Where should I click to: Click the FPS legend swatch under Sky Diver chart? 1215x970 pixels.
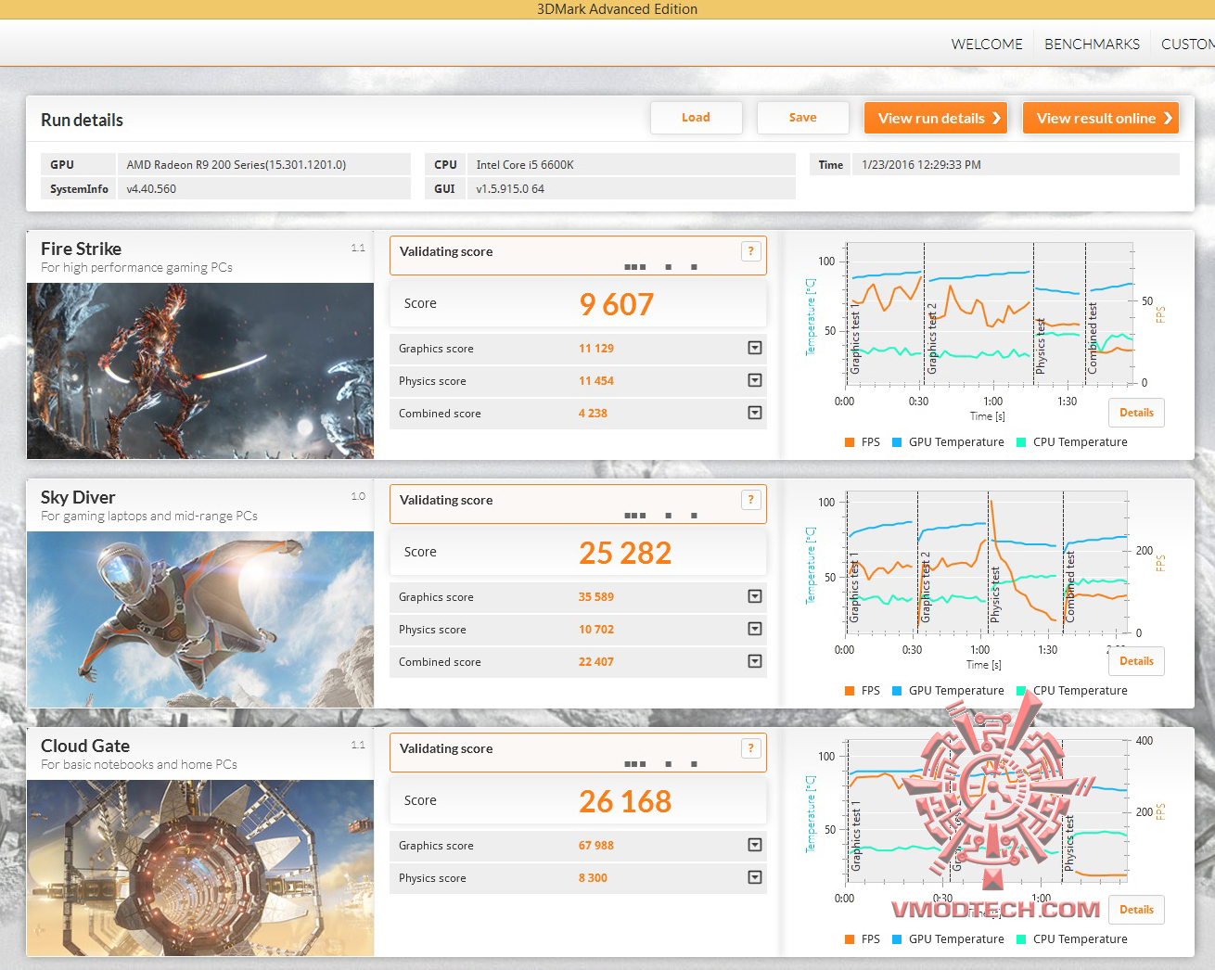click(850, 691)
